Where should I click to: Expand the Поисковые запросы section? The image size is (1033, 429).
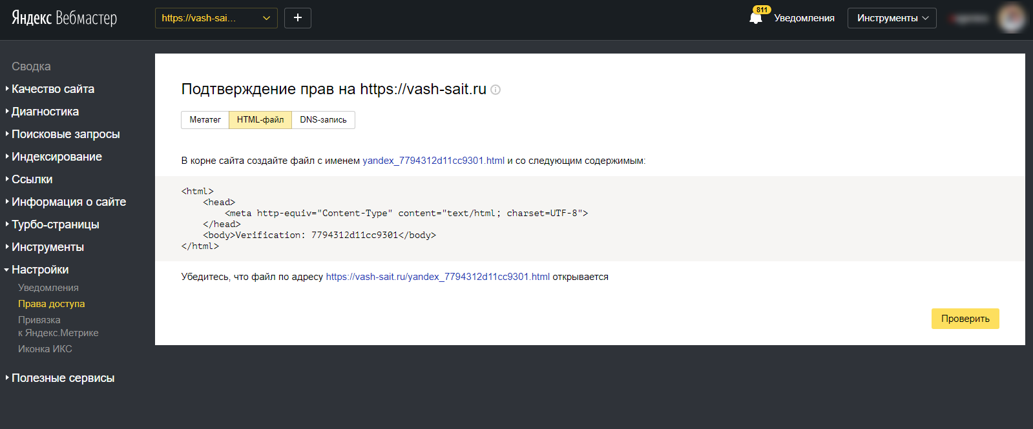tap(65, 134)
